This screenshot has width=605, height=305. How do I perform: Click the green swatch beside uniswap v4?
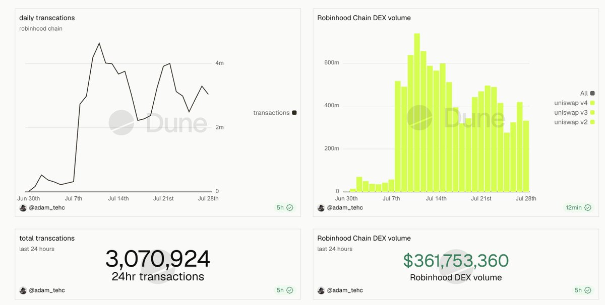click(x=592, y=103)
